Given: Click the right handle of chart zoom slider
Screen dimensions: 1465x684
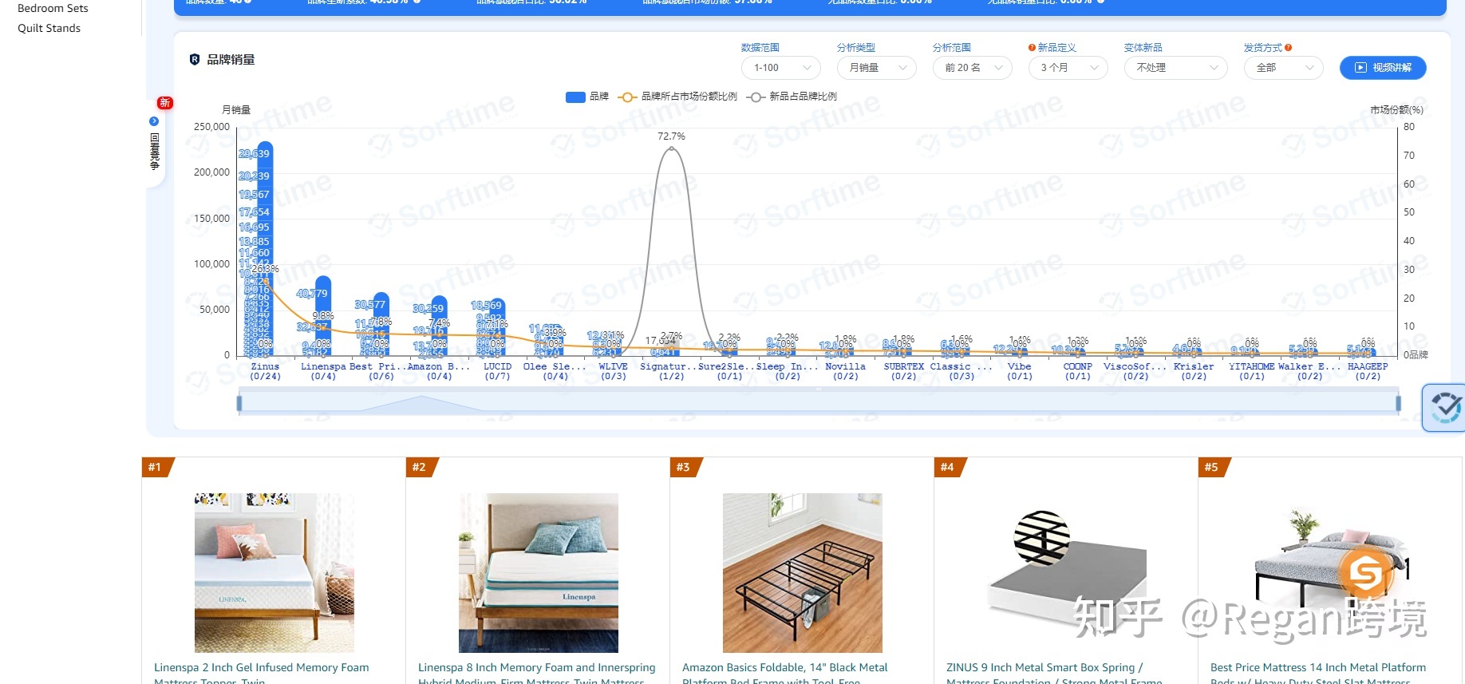Looking at the screenshot, I should (1398, 404).
